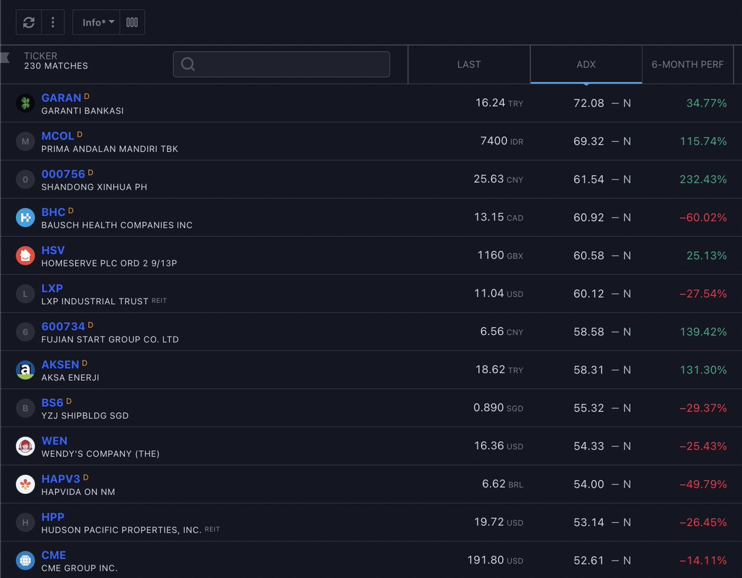Open the BHC ticker link

(x=53, y=212)
